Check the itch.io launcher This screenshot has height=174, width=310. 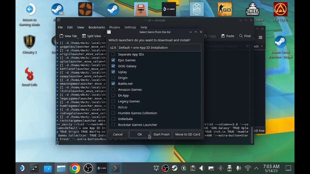tap(113, 107)
